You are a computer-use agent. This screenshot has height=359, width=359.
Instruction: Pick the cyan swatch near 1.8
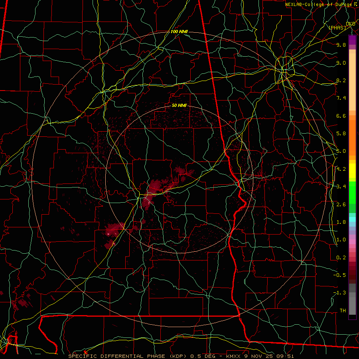pos(352,219)
